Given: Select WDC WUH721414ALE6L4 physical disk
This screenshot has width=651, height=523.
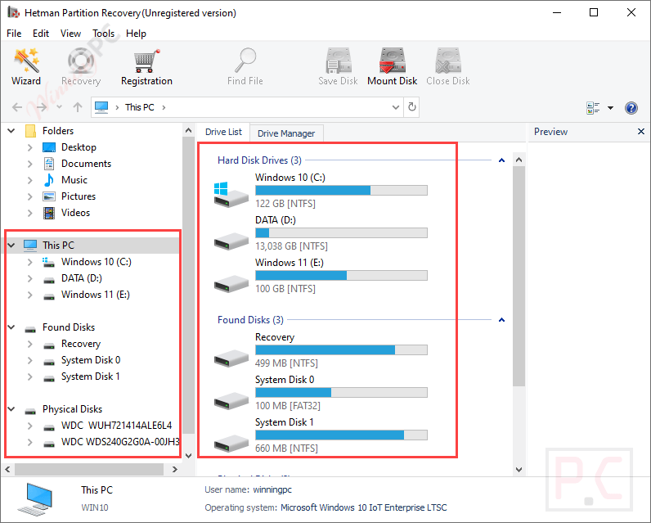Looking at the screenshot, I should [x=116, y=426].
